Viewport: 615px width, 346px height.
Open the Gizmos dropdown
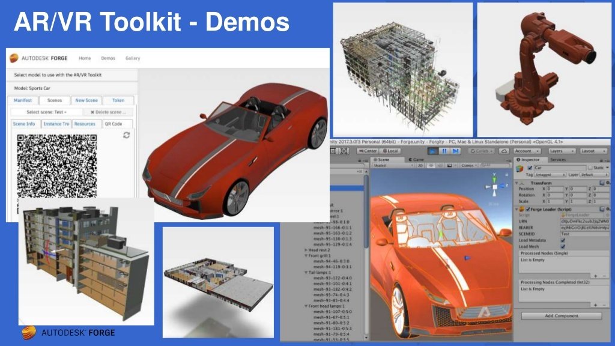[x=468, y=166]
